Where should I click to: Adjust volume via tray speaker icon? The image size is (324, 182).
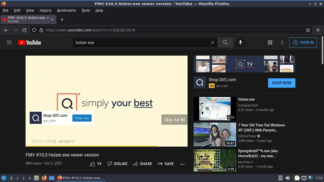point(288,178)
